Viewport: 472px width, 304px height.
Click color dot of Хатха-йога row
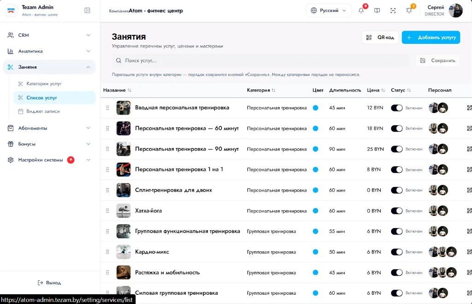[x=315, y=211]
